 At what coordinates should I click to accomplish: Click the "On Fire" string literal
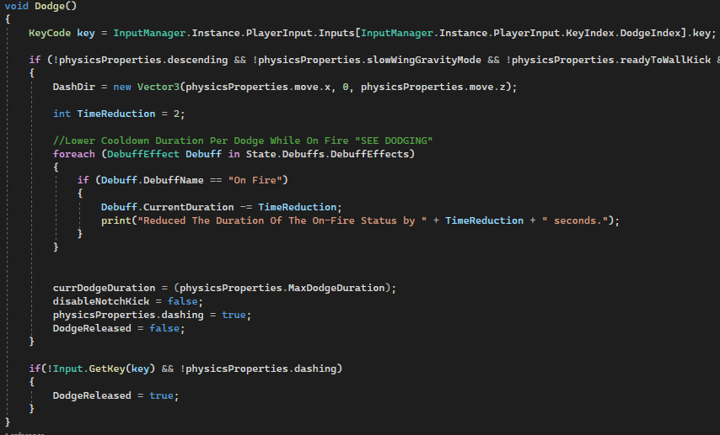click(255, 180)
